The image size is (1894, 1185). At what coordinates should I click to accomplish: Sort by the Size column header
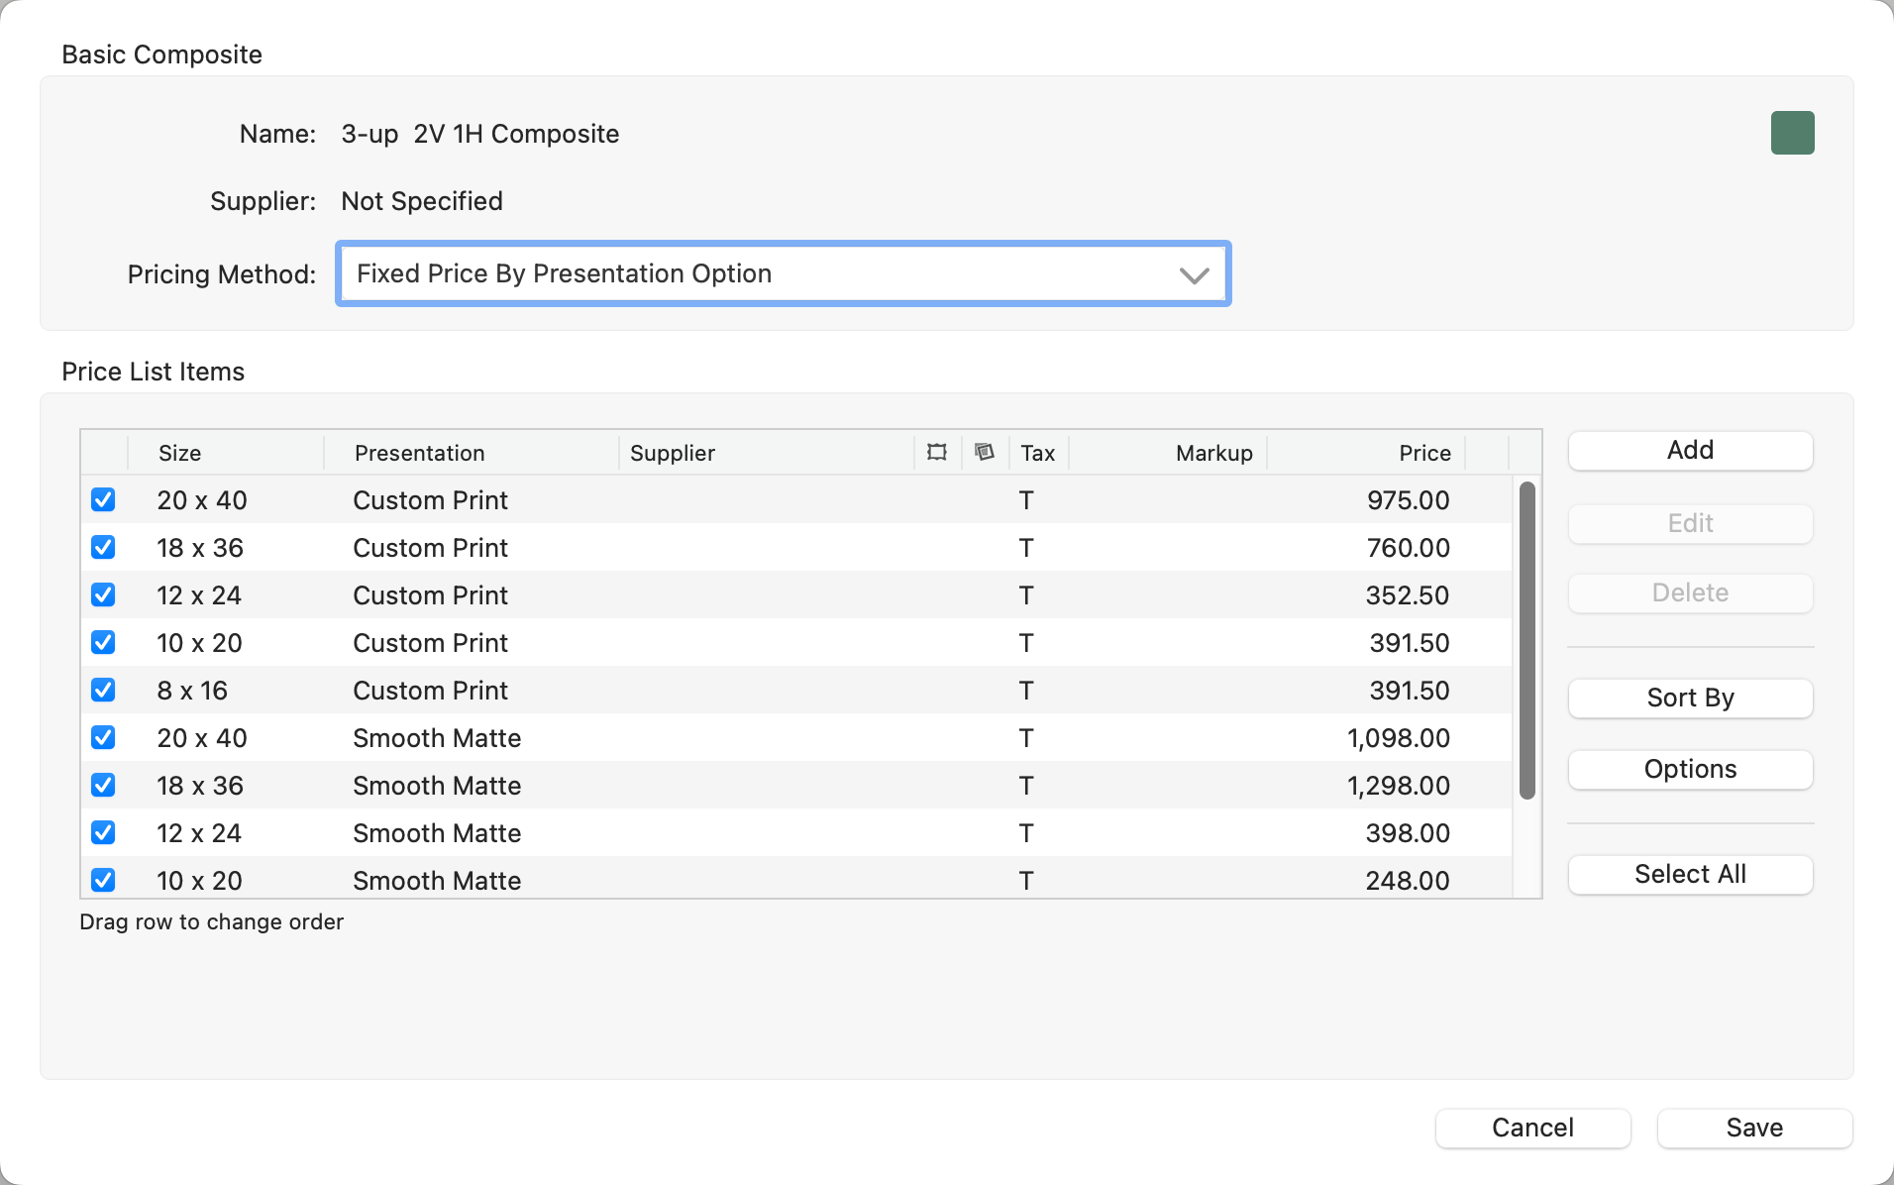180,453
